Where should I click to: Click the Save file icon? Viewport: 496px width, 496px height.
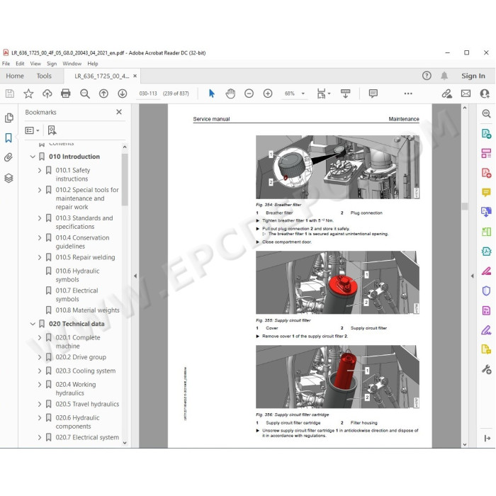[x=9, y=94]
